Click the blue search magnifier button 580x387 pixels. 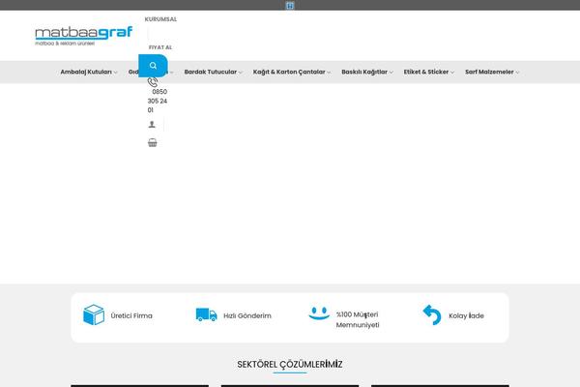click(x=153, y=66)
